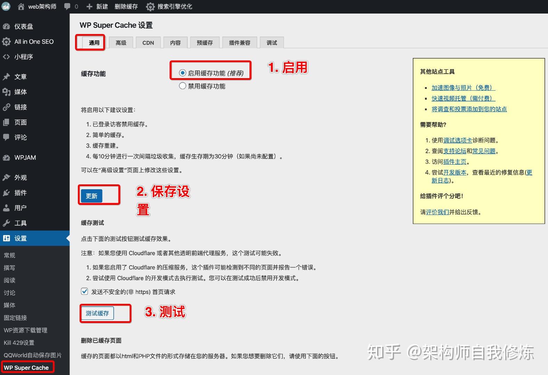Open the 调试 tab
The image size is (548, 375).
coord(272,43)
